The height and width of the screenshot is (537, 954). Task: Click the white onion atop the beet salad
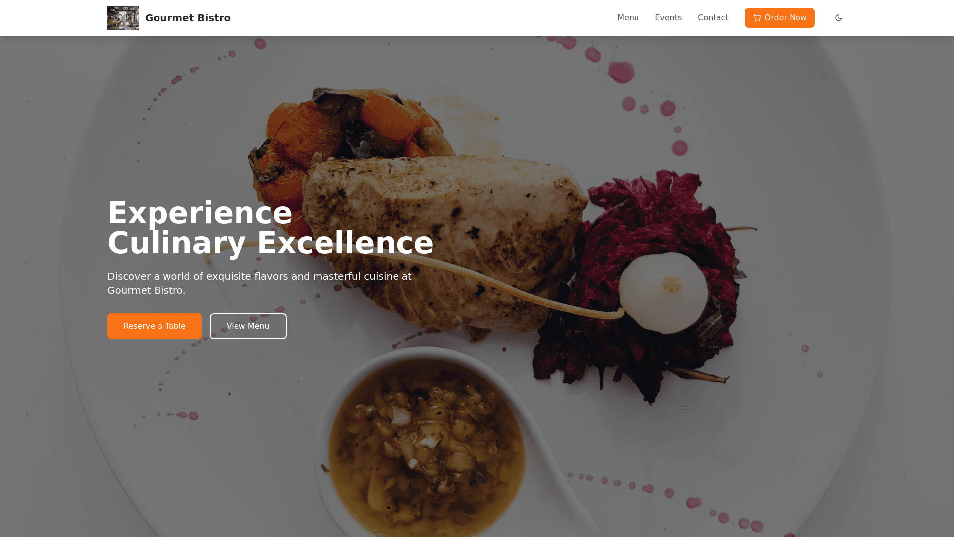click(663, 291)
